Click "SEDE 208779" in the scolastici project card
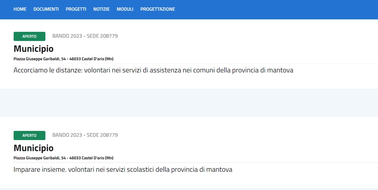The image size is (378, 190). click(102, 135)
